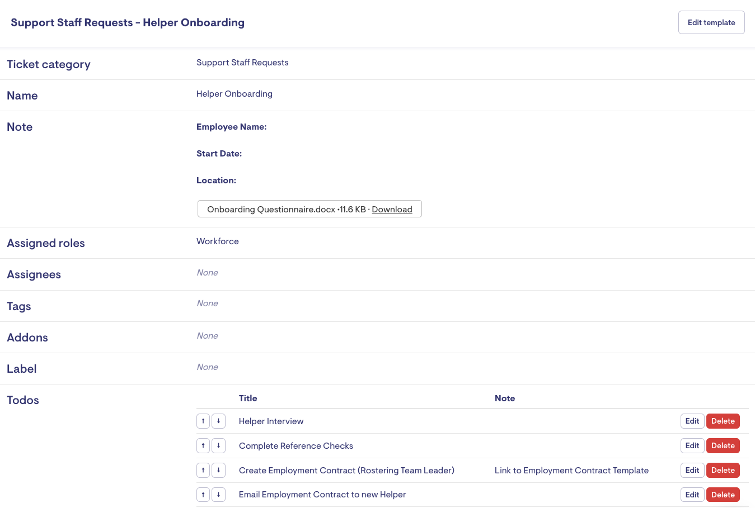Edit the Helper Interview todo
The image size is (755, 508).
[692, 421]
